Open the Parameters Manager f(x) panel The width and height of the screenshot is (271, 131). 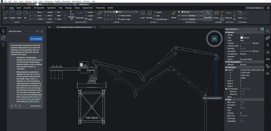click(268, 59)
